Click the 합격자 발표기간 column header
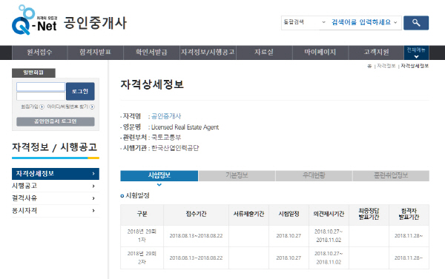This screenshot has height=279, width=445. pyautogui.click(x=409, y=215)
